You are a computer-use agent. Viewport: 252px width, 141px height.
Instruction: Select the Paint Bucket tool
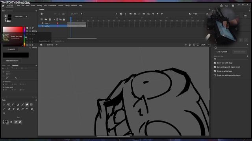tap(18, 109)
